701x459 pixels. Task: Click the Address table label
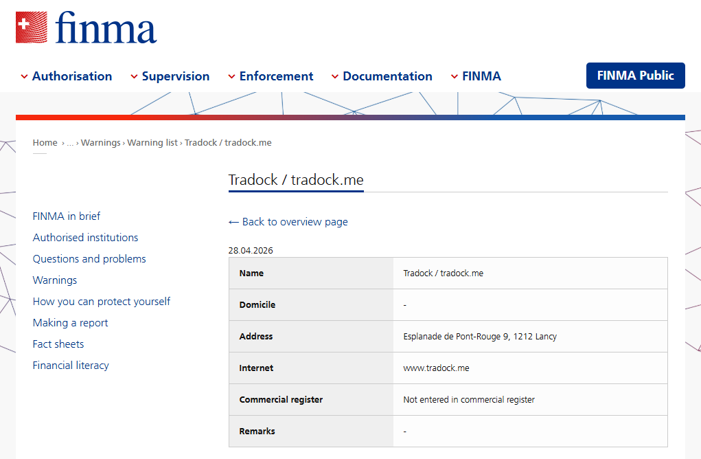tap(255, 337)
